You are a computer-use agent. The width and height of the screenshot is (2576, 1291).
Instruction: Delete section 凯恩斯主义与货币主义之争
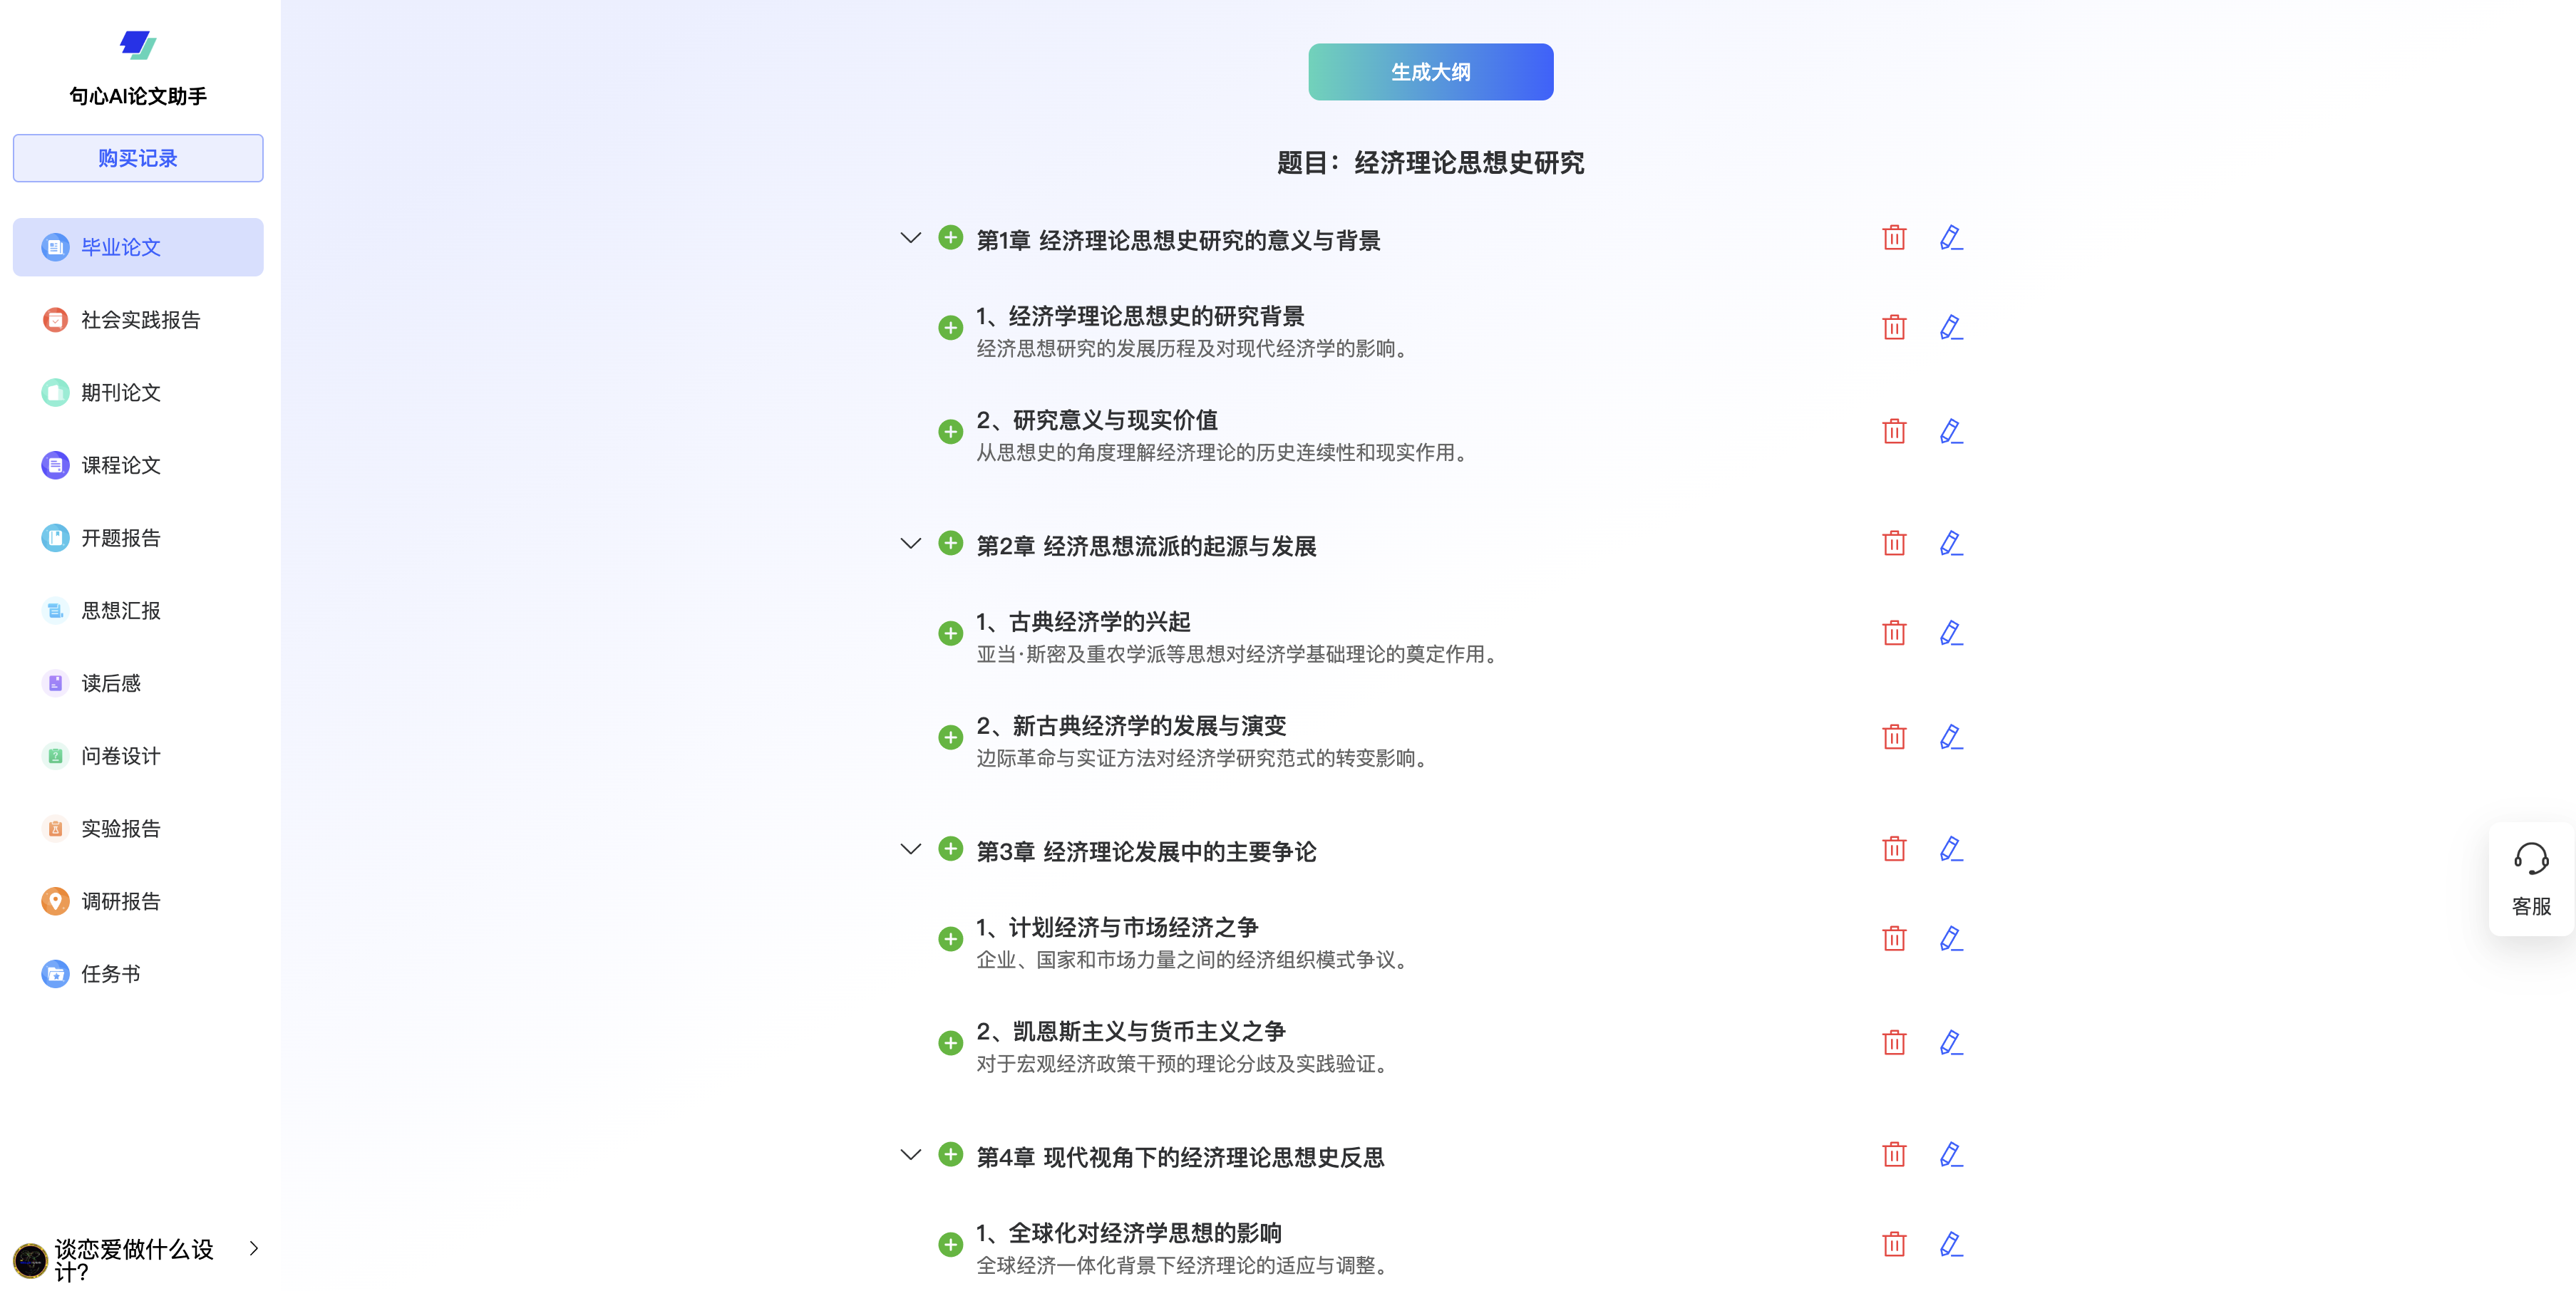[1894, 1043]
